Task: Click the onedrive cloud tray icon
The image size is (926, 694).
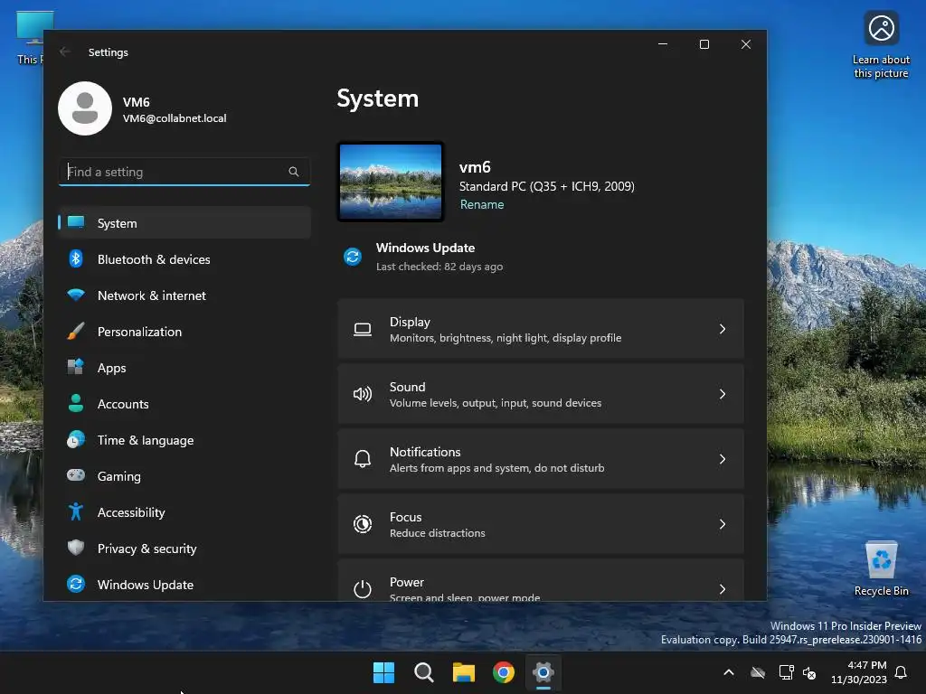Action: point(758,672)
